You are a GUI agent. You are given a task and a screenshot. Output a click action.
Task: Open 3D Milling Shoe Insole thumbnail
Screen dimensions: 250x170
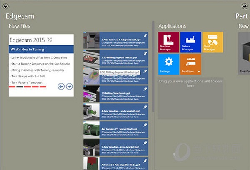[x=91, y=94]
